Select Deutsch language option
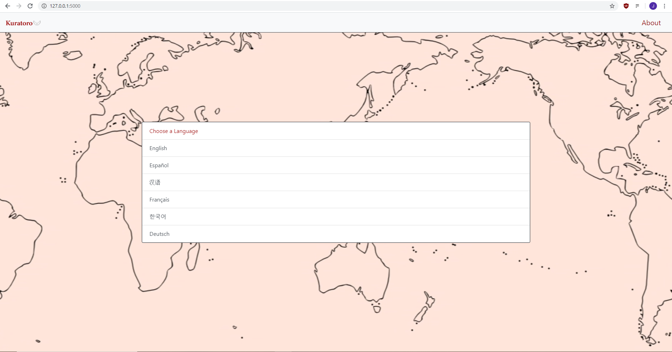The height and width of the screenshot is (352, 672). pyautogui.click(x=336, y=234)
